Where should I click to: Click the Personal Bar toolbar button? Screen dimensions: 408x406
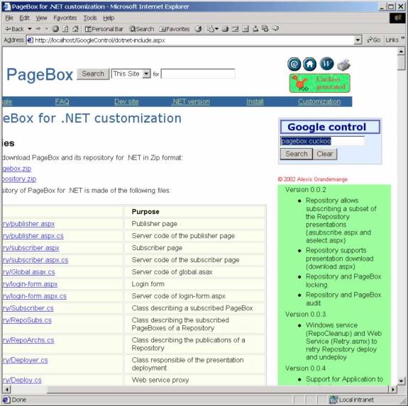(x=104, y=29)
